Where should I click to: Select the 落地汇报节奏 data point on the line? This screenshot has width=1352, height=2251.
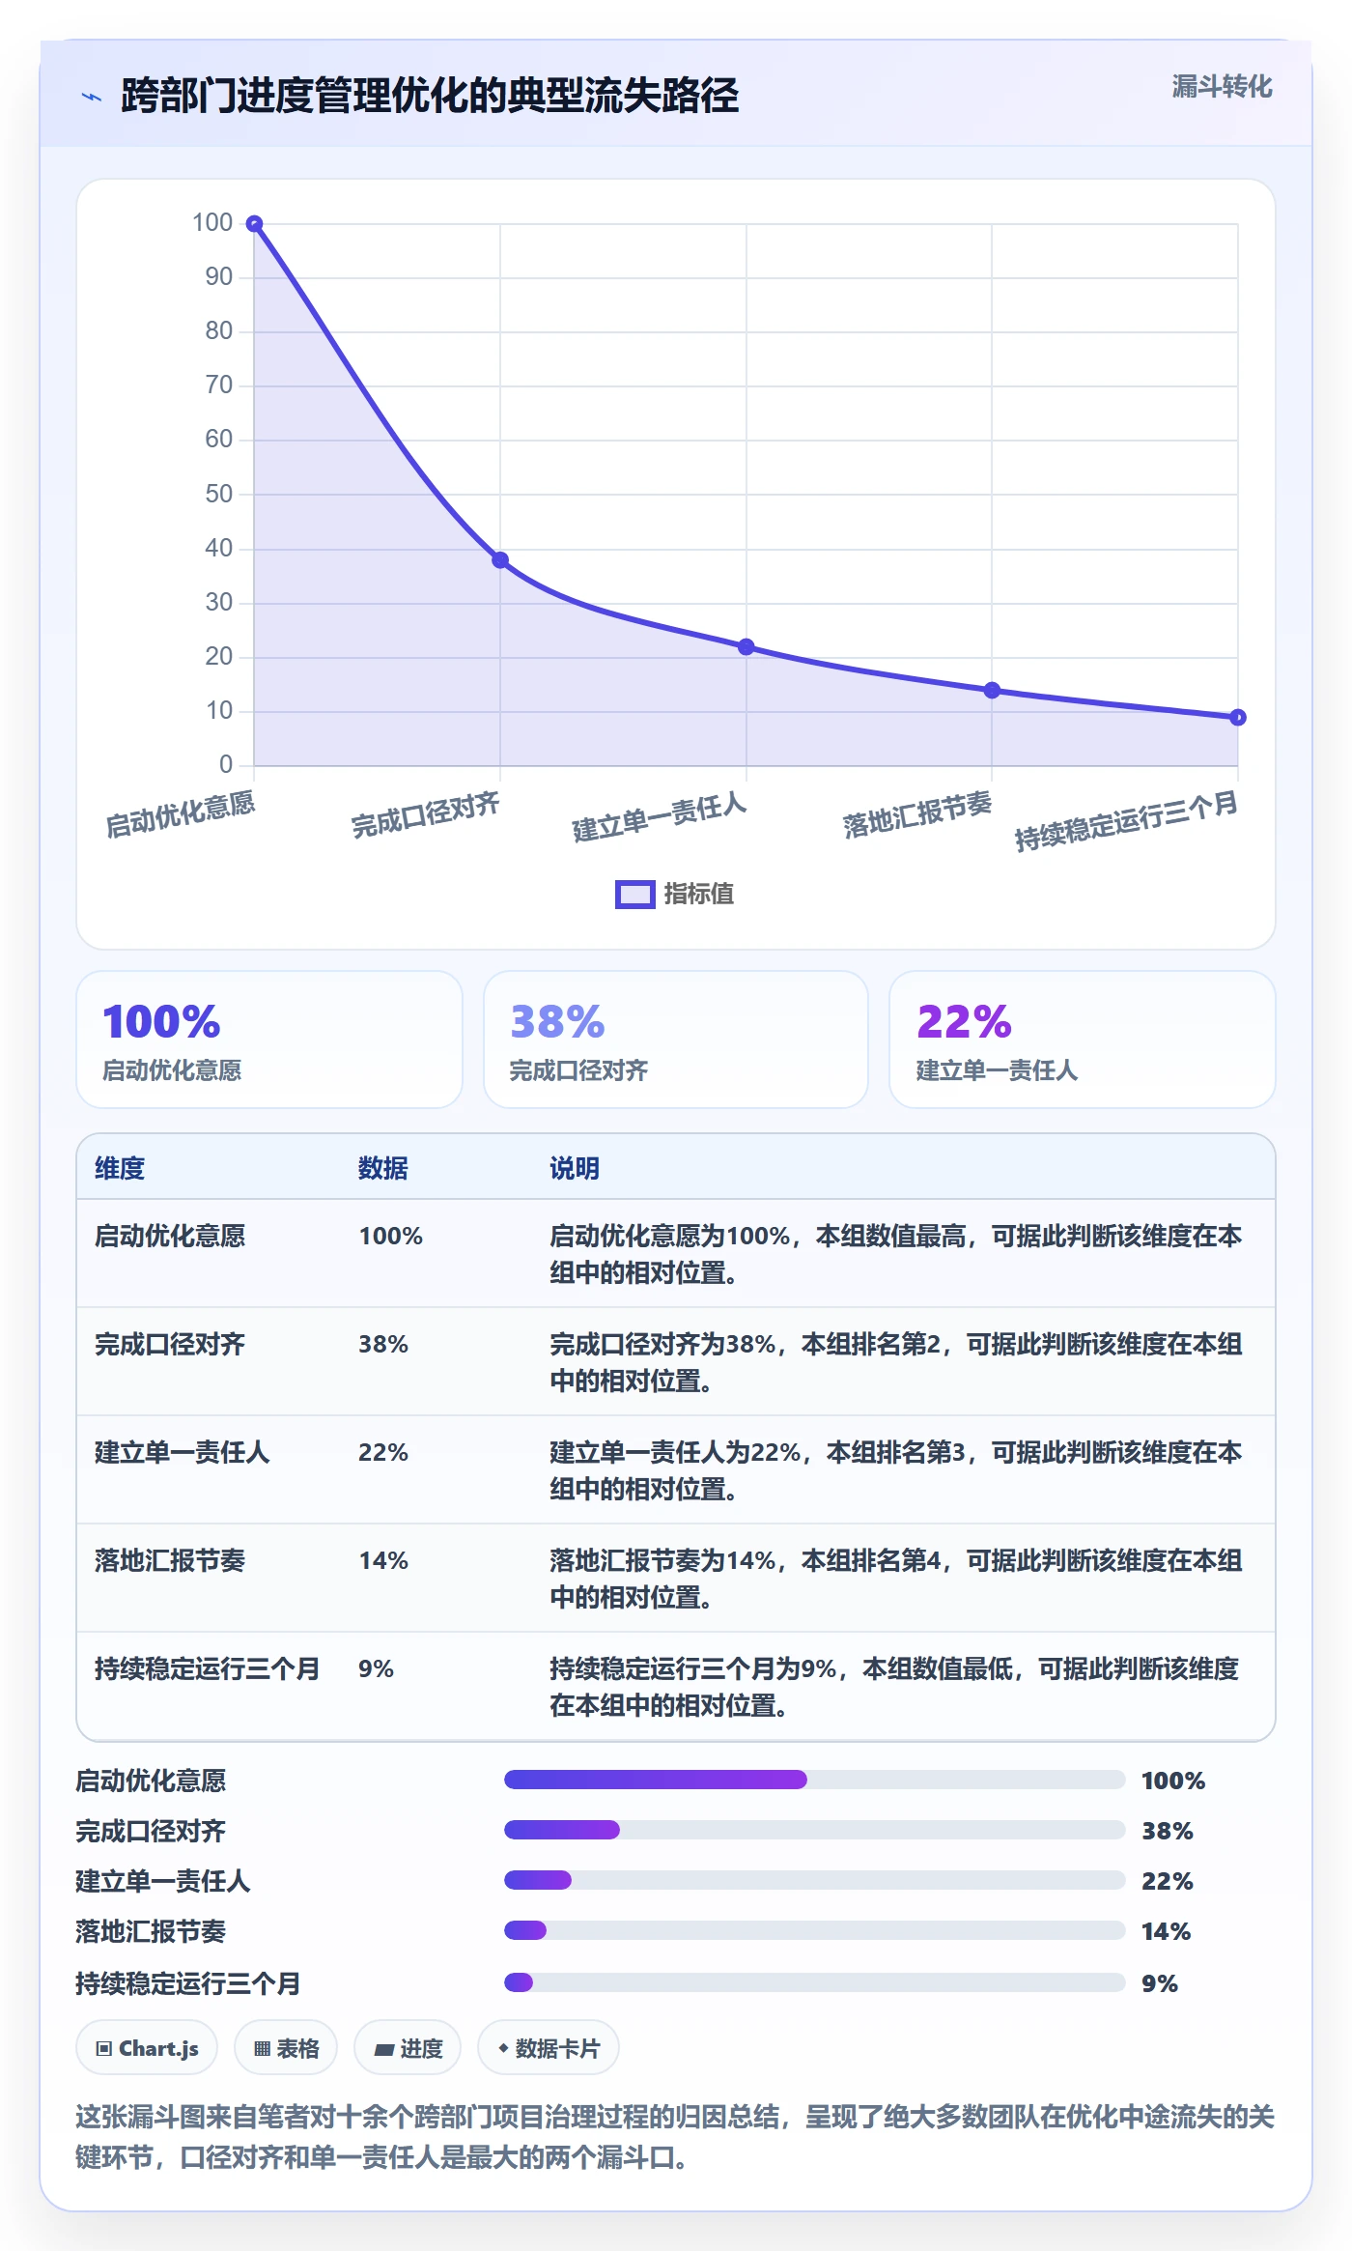(x=992, y=691)
